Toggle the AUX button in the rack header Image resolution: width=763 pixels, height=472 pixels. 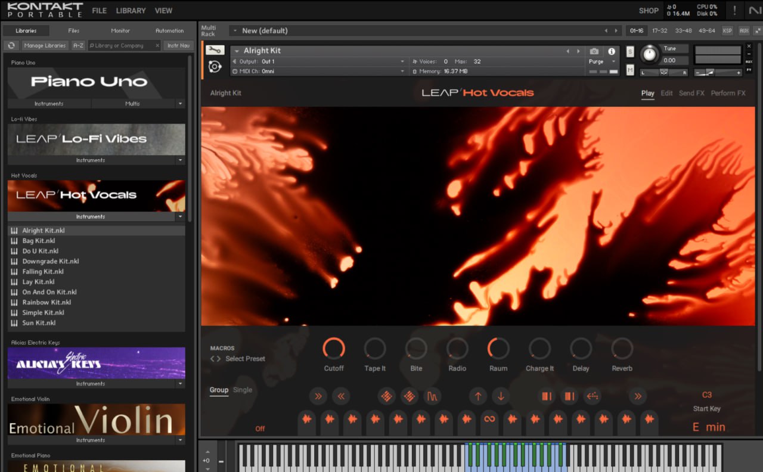[744, 30]
